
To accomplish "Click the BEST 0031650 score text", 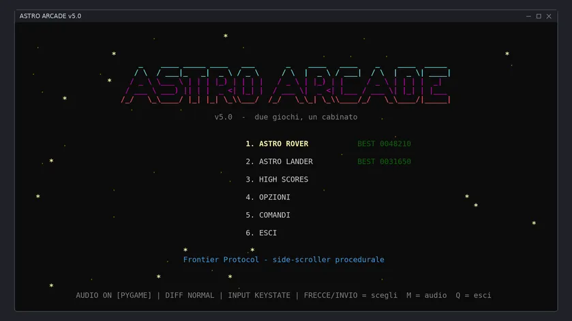I will tap(384, 162).
